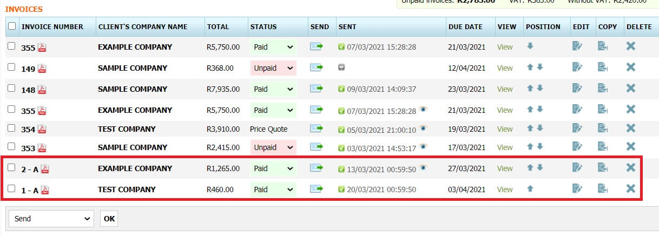The width and height of the screenshot is (659, 237).
Task: Move invoice 1 - A up with its up arrow
Action: point(530,189)
